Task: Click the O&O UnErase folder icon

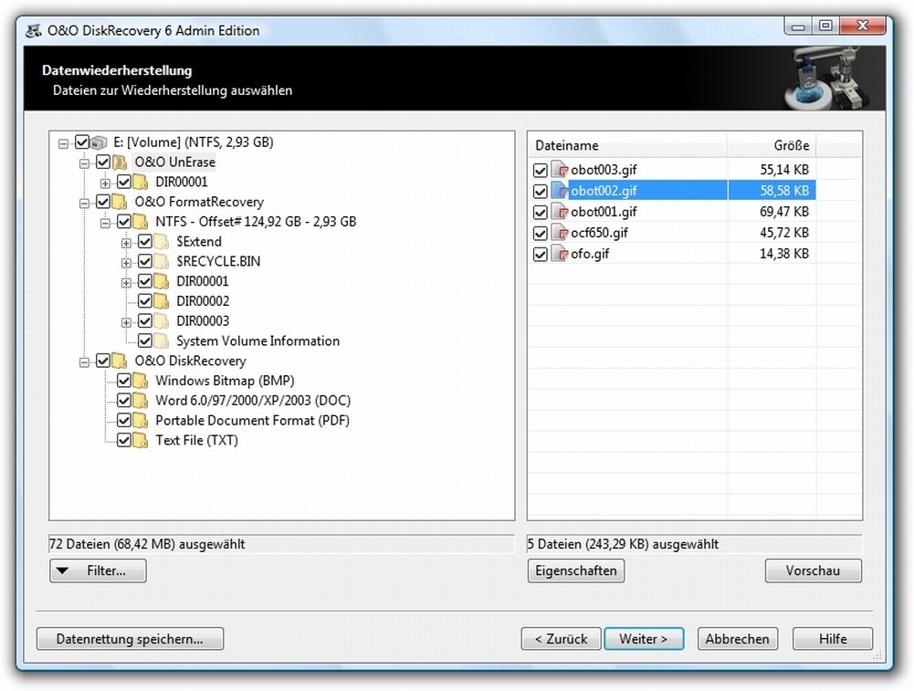Action: 121,162
